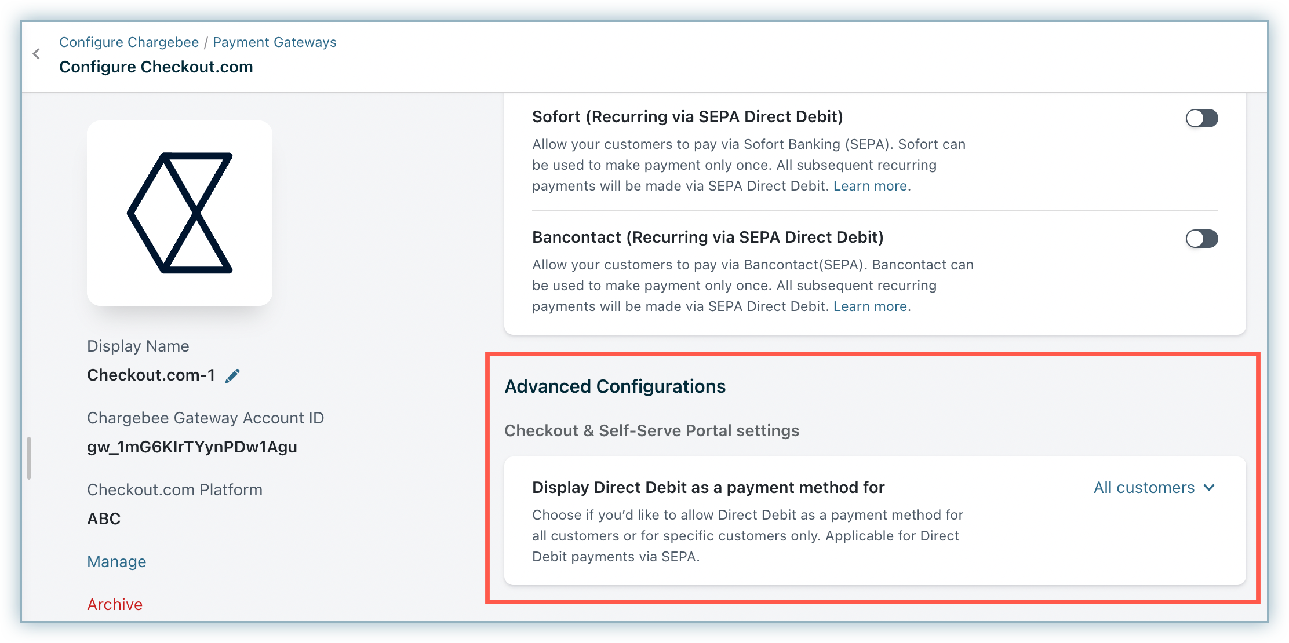1289x643 pixels.
Task: Select gateway ID gw_1mG6KIrTYynPDw1Agu text
Action: coord(192,447)
